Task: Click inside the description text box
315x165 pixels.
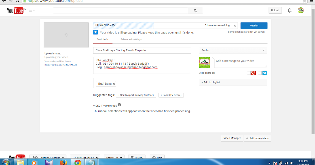Action: click(x=142, y=65)
